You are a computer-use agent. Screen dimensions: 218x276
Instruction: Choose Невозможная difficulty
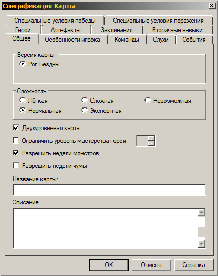click(x=148, y=100)
